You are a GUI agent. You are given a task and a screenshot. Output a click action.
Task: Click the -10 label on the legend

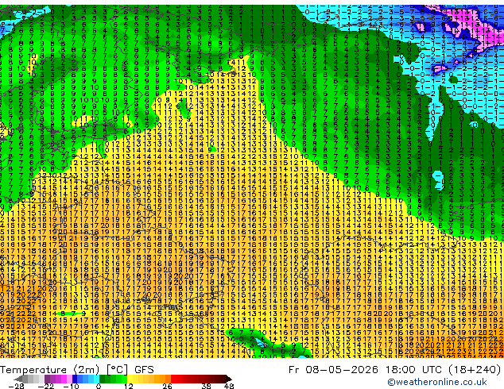[x=71, y=386]
